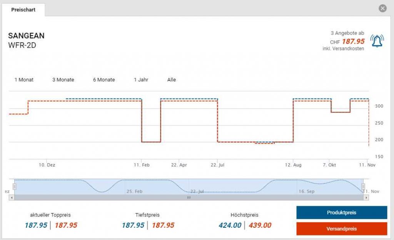The image size is (394, 240).
Task: Click the Höchstpreis value 439.00
Action: (x=260, y=225)
